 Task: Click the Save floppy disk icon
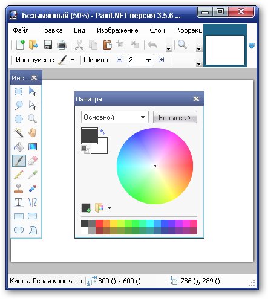[x=48, y=45]
